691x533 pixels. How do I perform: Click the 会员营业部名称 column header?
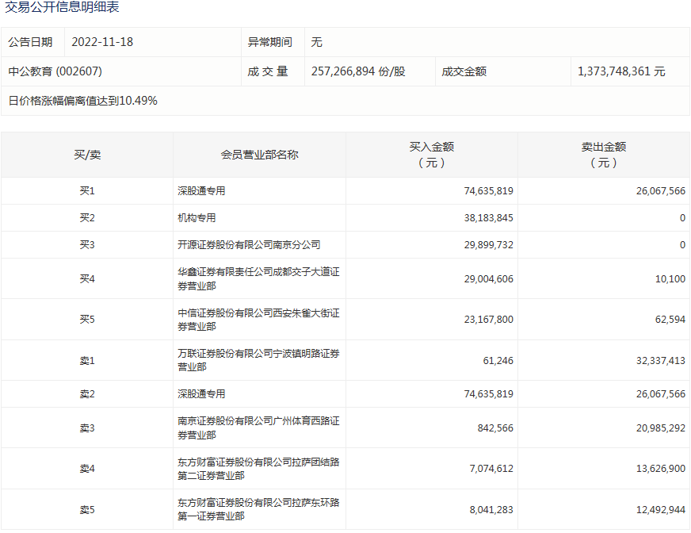tap(260, 155)
